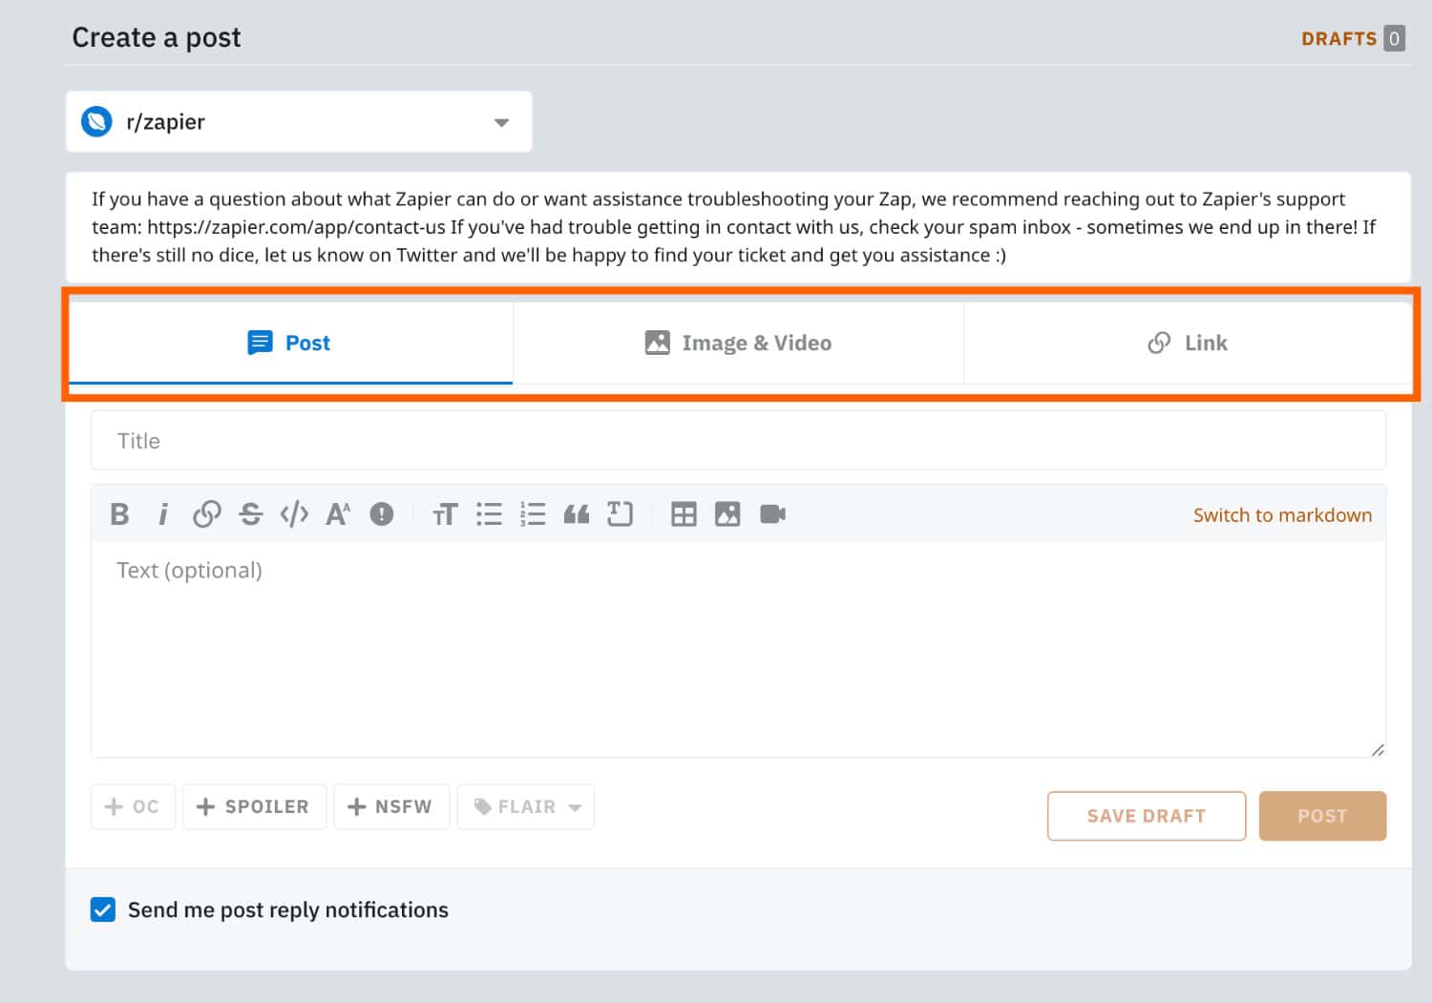Insert a blockquote
The height and width of the screenshot is (1003, 1432).
577,514
